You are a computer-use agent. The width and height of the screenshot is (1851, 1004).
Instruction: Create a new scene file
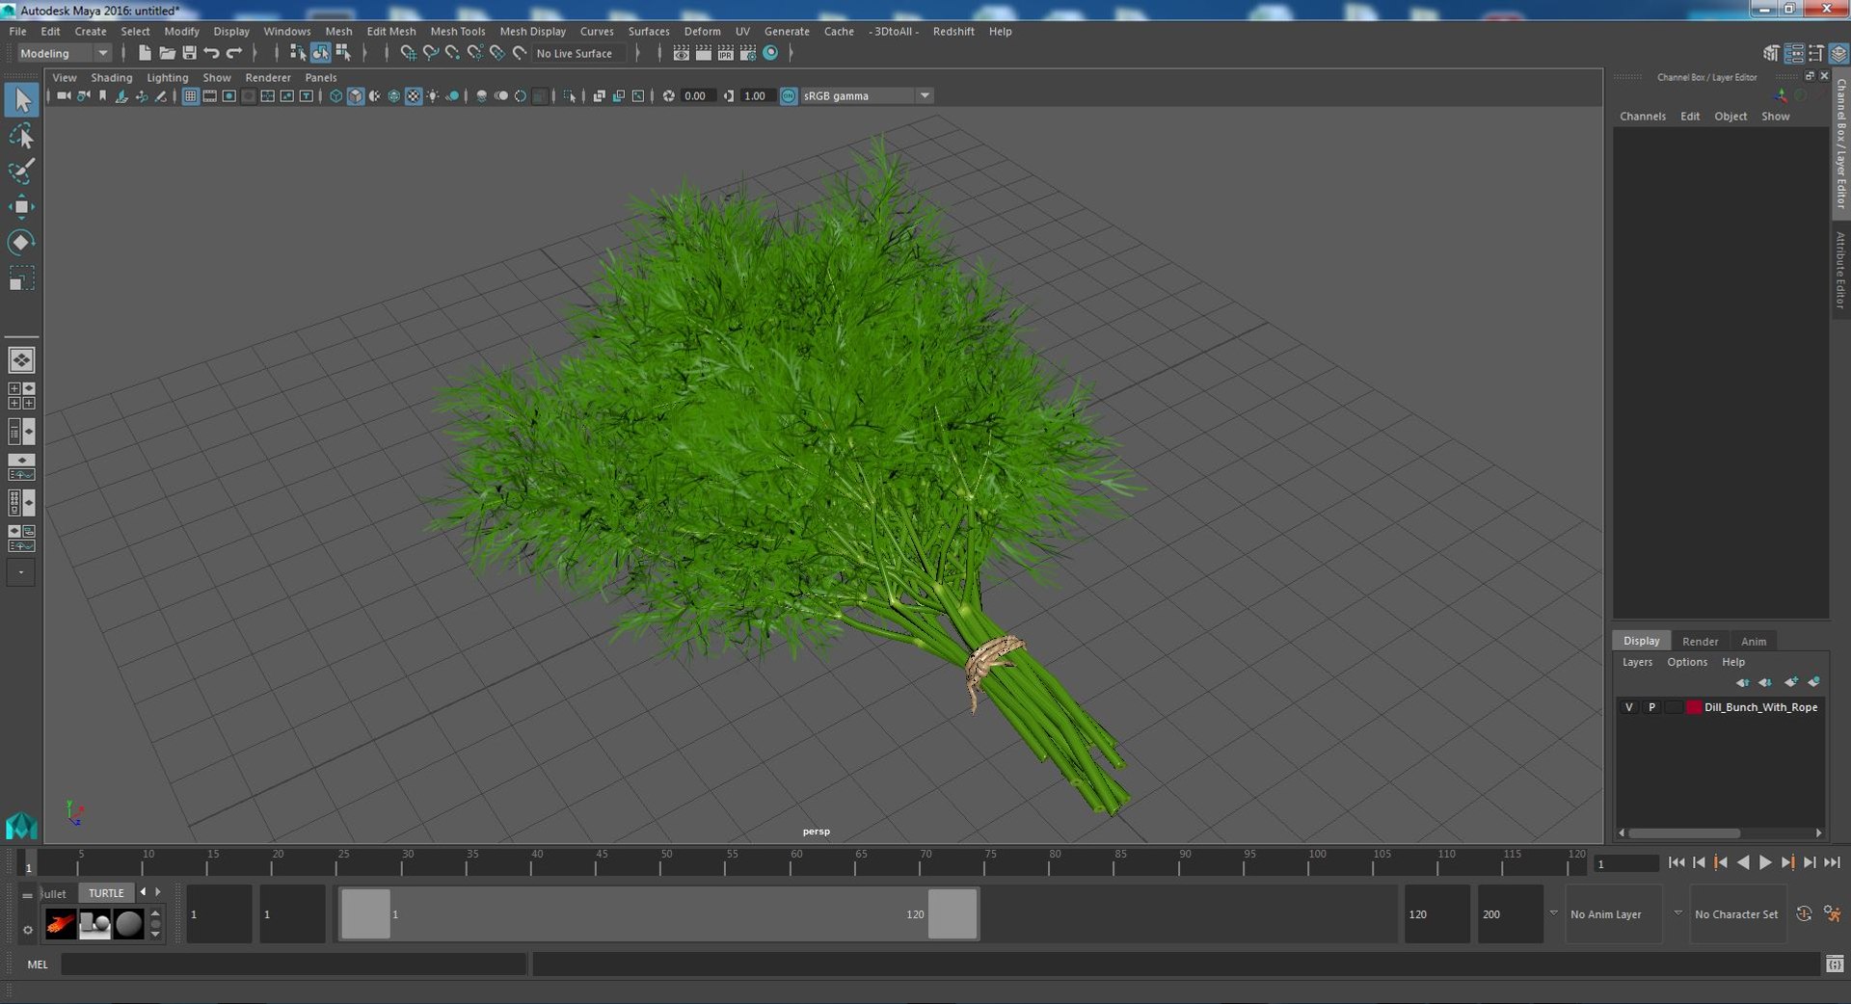[x=145, y=53]
